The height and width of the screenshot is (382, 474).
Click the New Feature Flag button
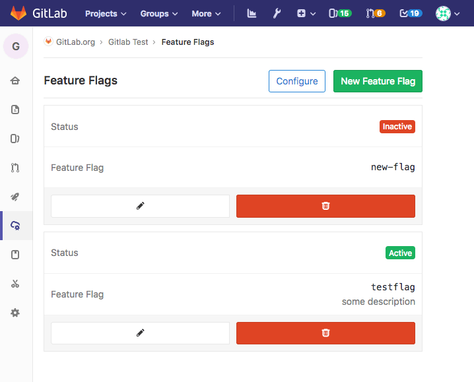click(x=378, y=81)
